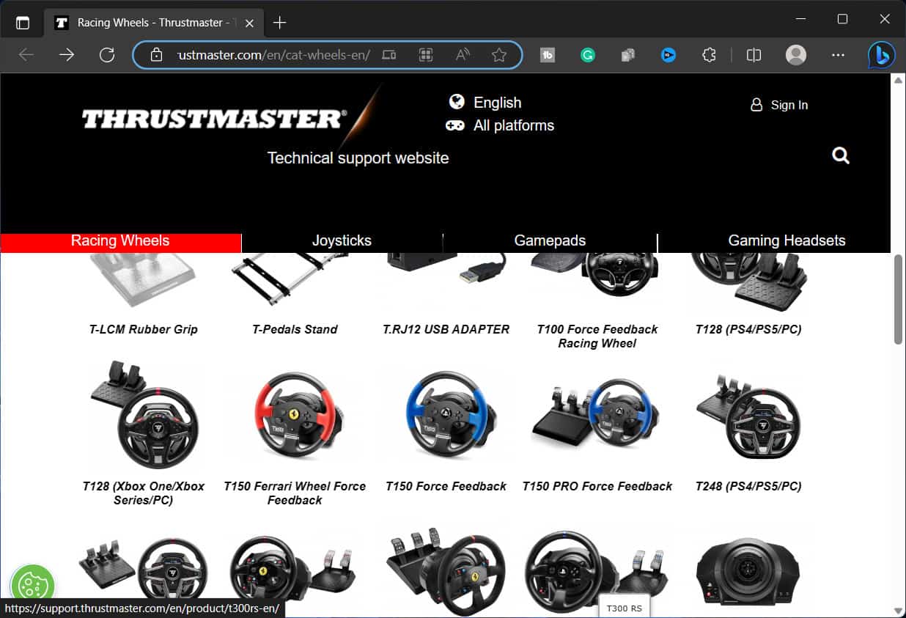Go forward using the navigation arrow
Viewport: 906px width, 618px height.
point(67,54)
